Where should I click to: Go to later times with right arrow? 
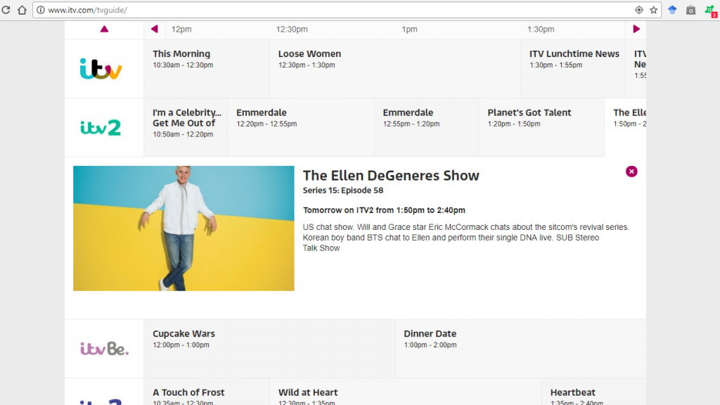tap(636, 29)
